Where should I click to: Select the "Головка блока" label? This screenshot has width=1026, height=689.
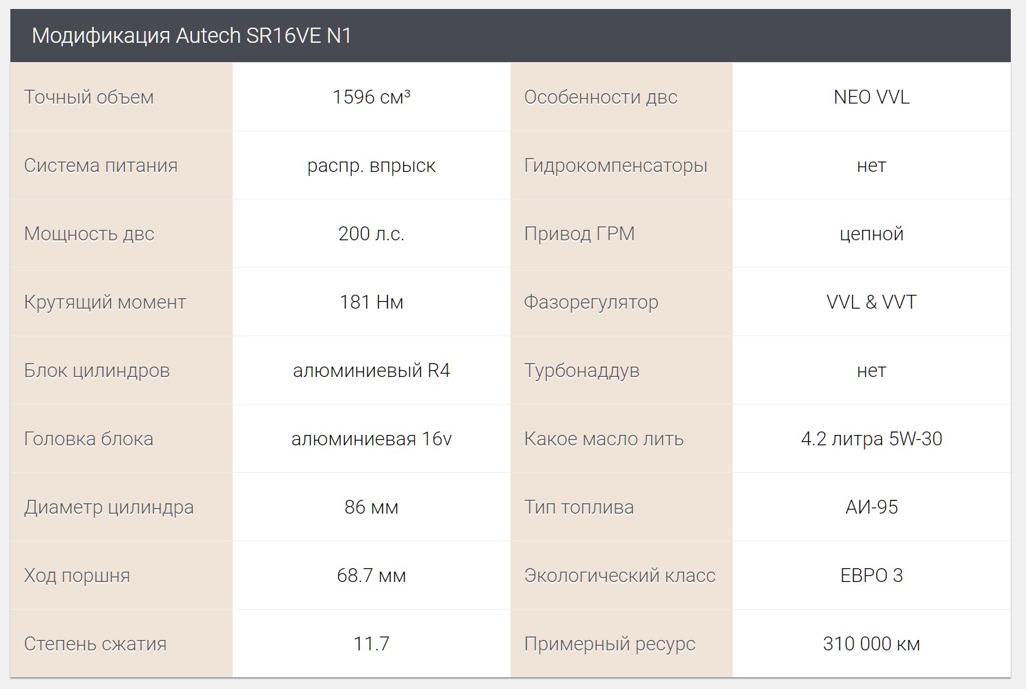pos(88,438)
